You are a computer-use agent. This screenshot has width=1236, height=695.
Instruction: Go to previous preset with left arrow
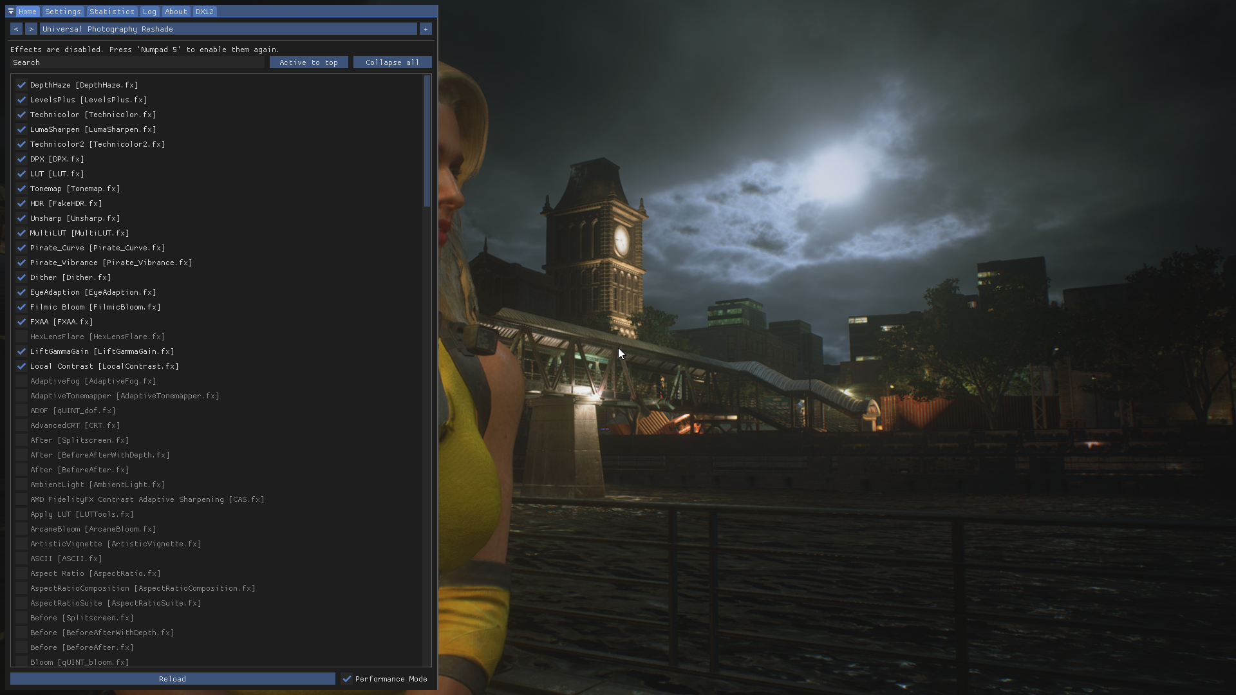pos(16,29)
